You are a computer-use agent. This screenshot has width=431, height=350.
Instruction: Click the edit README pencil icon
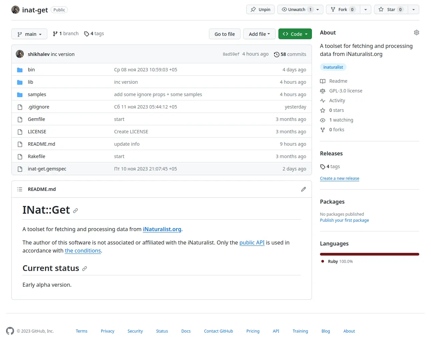coord(304,189)
